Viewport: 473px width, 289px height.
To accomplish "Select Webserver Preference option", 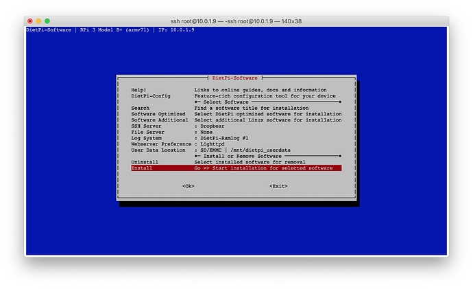I will (x=161, y=144).
